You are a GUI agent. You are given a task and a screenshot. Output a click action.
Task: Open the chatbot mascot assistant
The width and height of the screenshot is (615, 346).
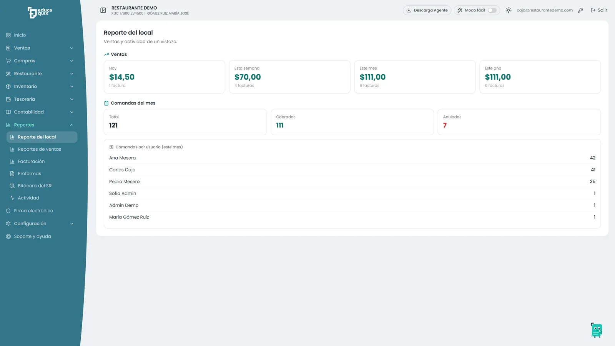point(597,330)
